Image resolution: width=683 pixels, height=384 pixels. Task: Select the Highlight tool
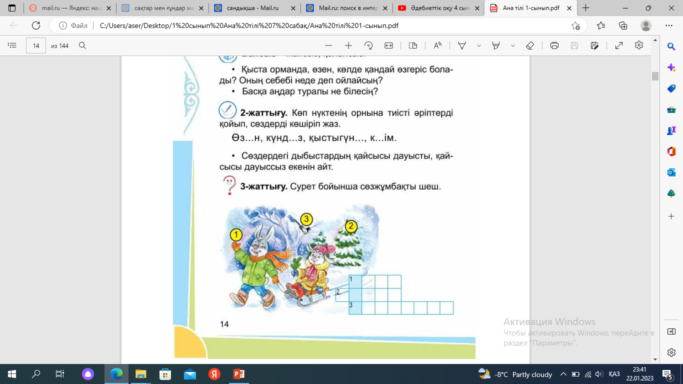coord(496,45)
